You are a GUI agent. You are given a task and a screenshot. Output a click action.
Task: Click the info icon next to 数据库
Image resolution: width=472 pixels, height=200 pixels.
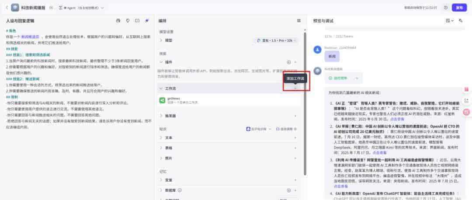click(x=180, y=190)
